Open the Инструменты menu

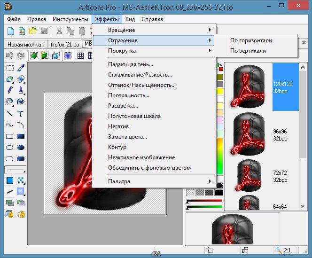coord(70,19)
